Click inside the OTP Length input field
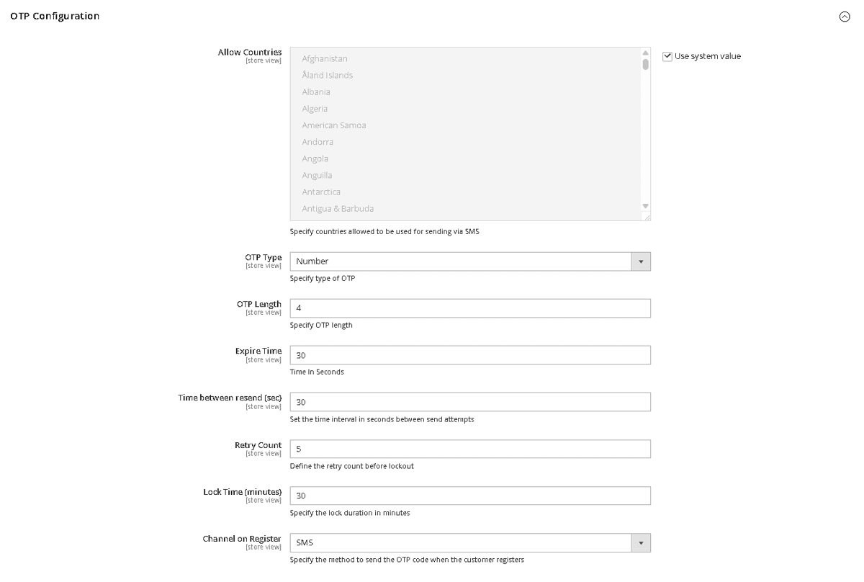 click(468, 308)
